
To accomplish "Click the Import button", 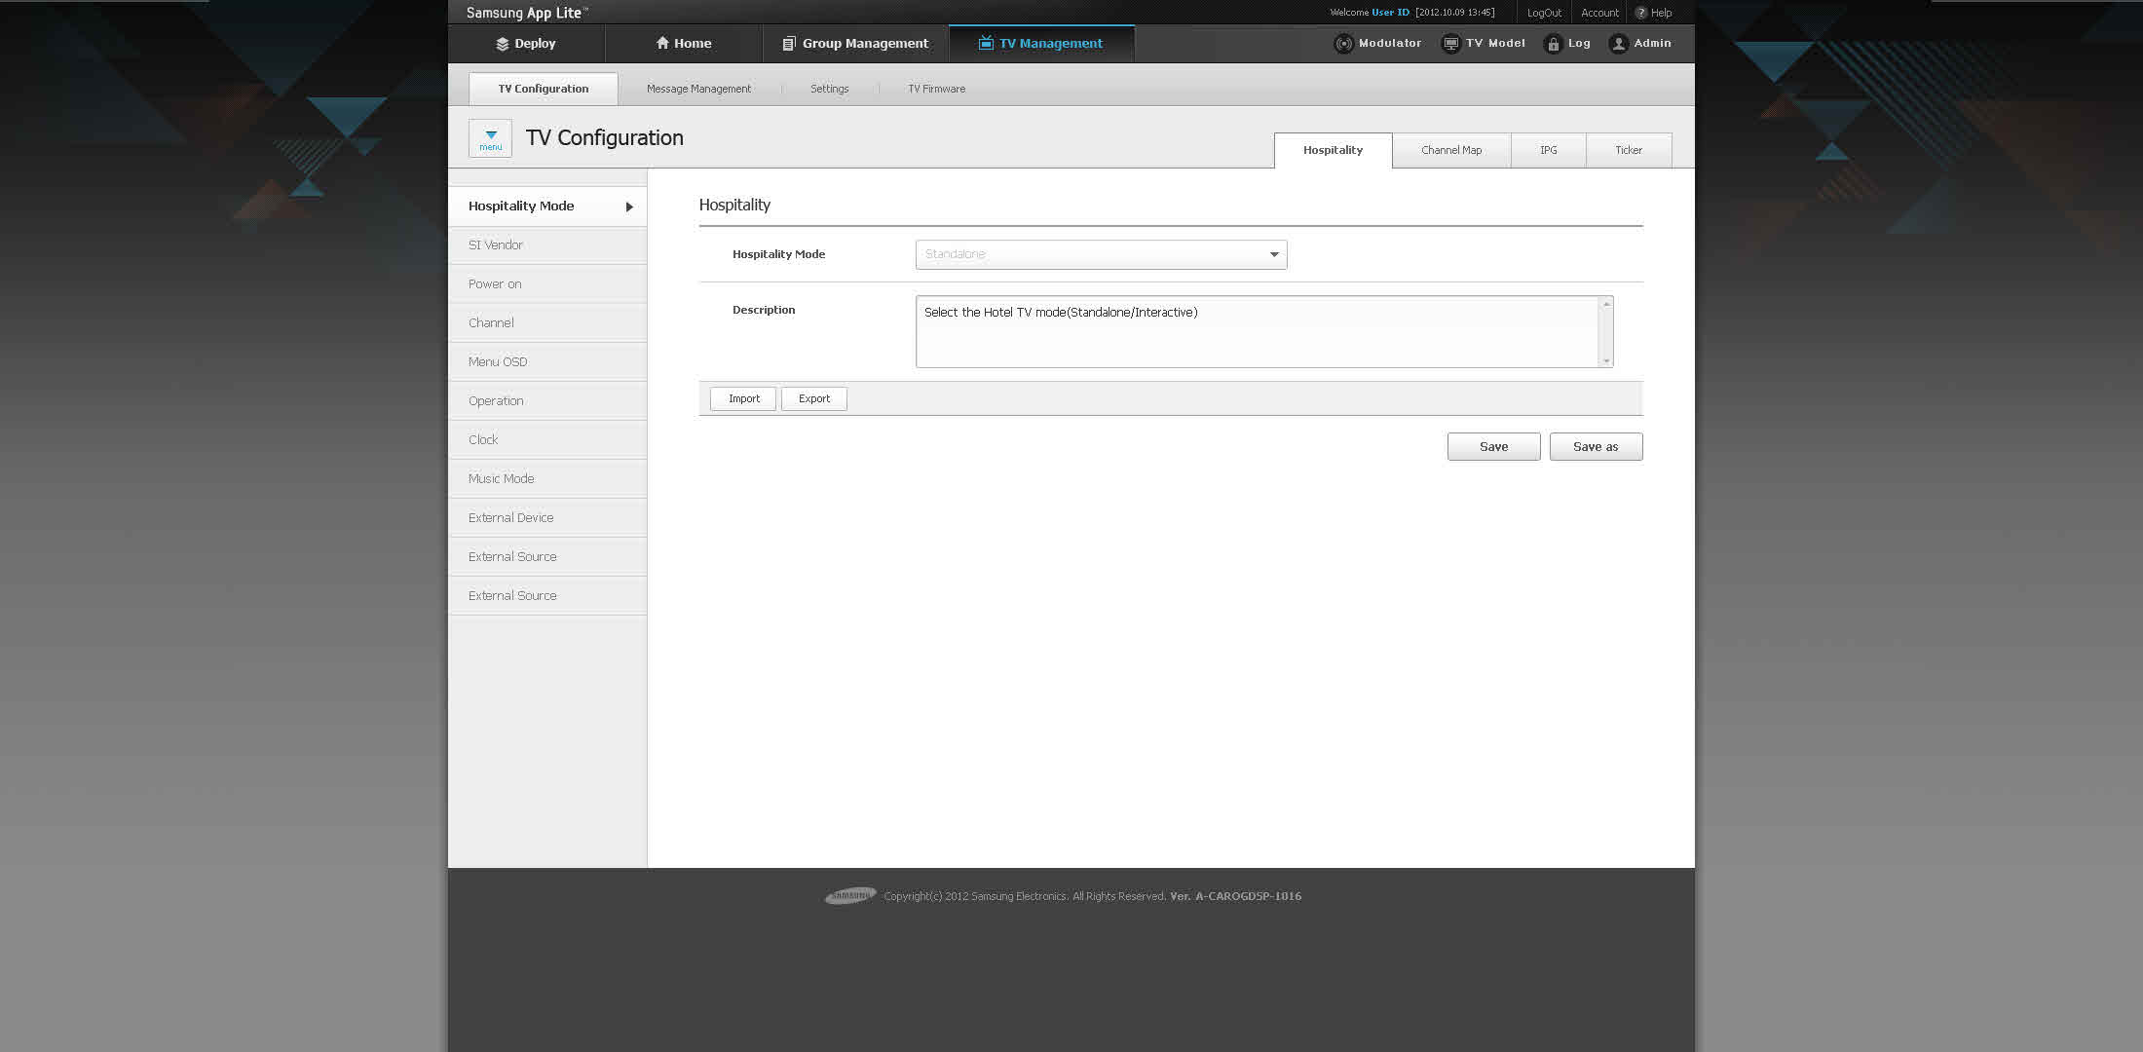I will [x=743, y=398].
